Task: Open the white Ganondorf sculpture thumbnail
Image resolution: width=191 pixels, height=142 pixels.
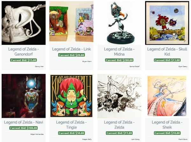Action: tap(24, 23)
